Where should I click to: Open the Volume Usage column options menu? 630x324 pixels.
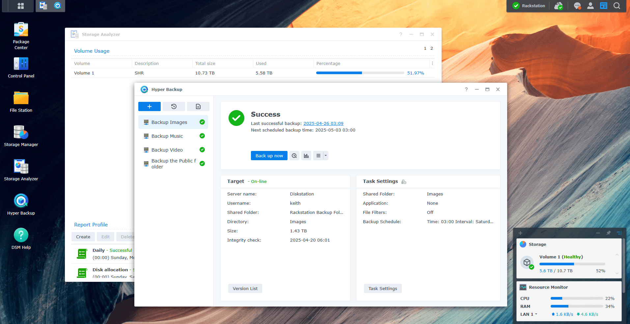(432, 63)
